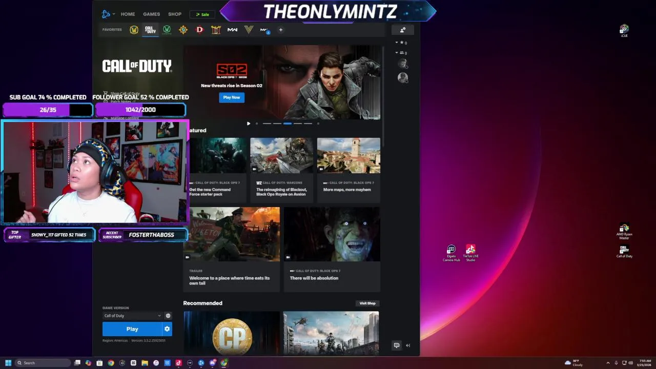
Task: Click the taskbar Search box
Action: (43, 363)
